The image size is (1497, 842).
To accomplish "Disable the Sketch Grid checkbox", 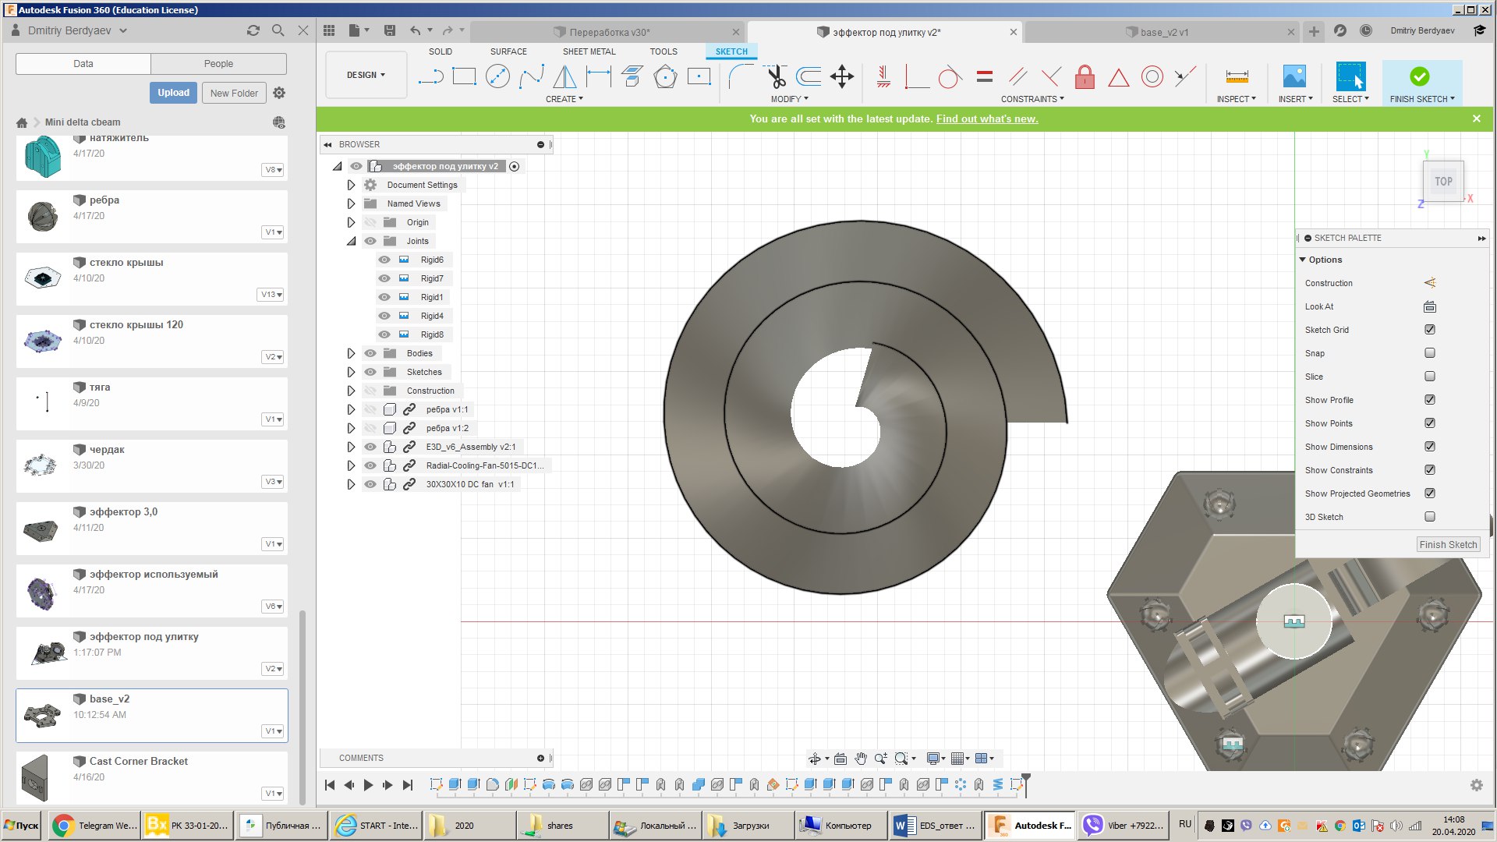I will click(x=1430, y=330).
